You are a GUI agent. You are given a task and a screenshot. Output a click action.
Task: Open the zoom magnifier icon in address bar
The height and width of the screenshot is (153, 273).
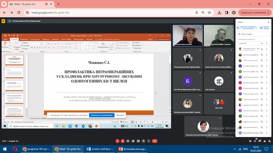(203, 13)
